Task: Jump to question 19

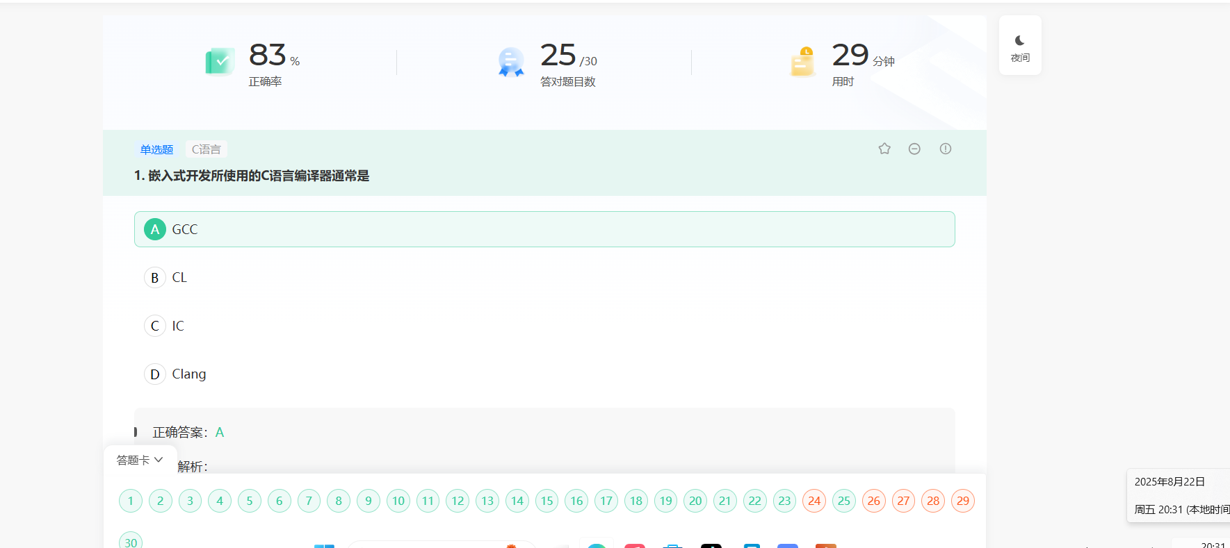Action: [x=666, y=501]
